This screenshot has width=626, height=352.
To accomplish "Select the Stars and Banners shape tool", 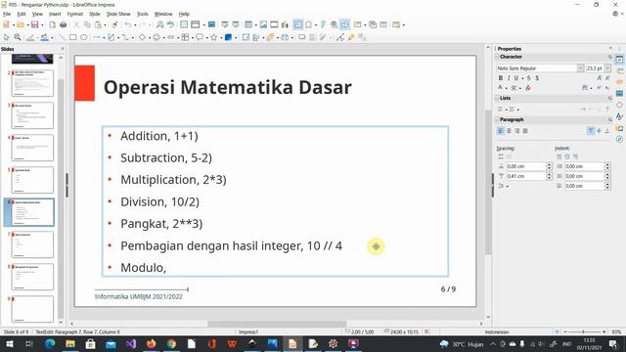I will pos(214,37).
